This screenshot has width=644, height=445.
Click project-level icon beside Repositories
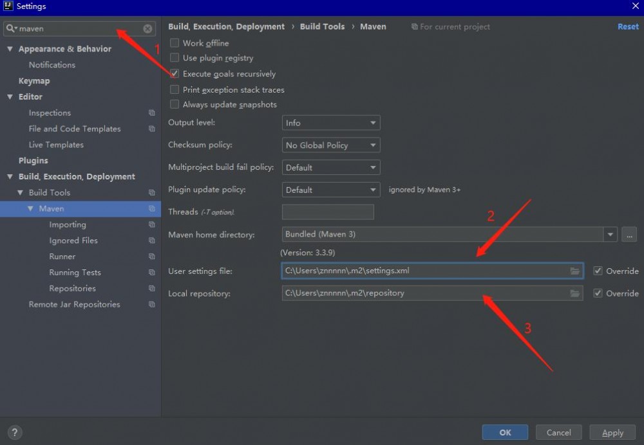point(151,289)
